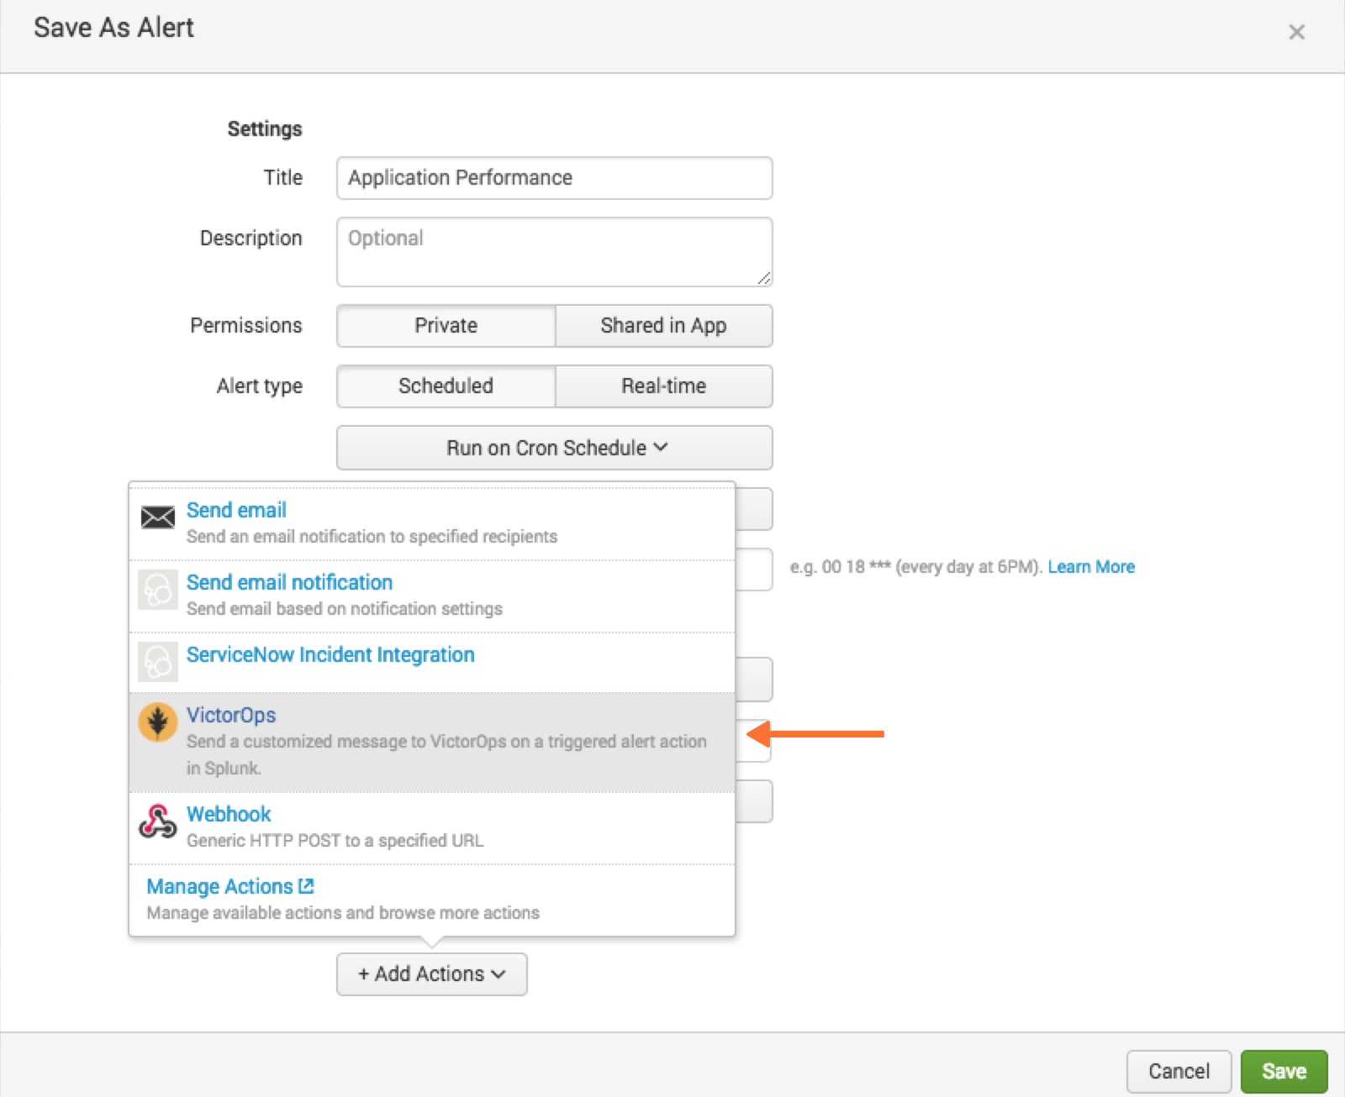Click 'Manage available actions and browse more actions' text
The image size is (1345, 1097).
pyautogui.click(x=343, y=913)
